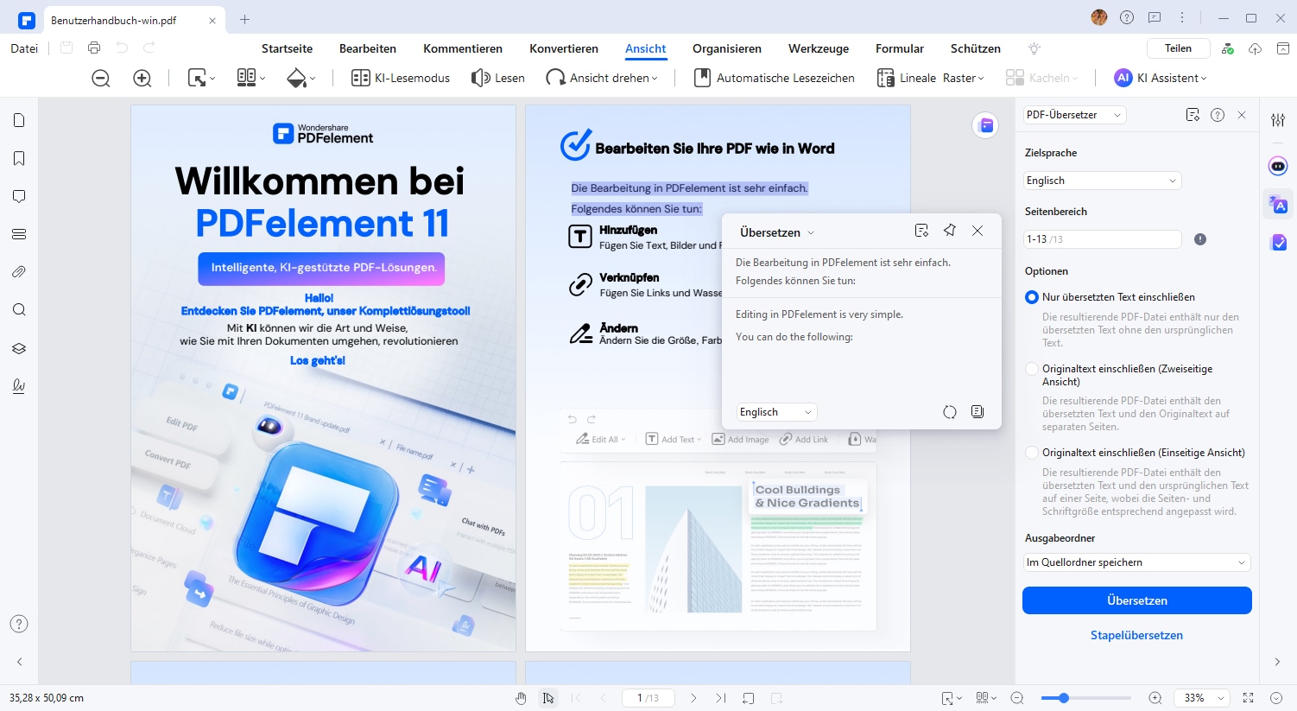Viewport: 1297px width, 711px height.
Task: Pin the Übersetzen popup
Action: pyautogui.click(x=950, y=231)
